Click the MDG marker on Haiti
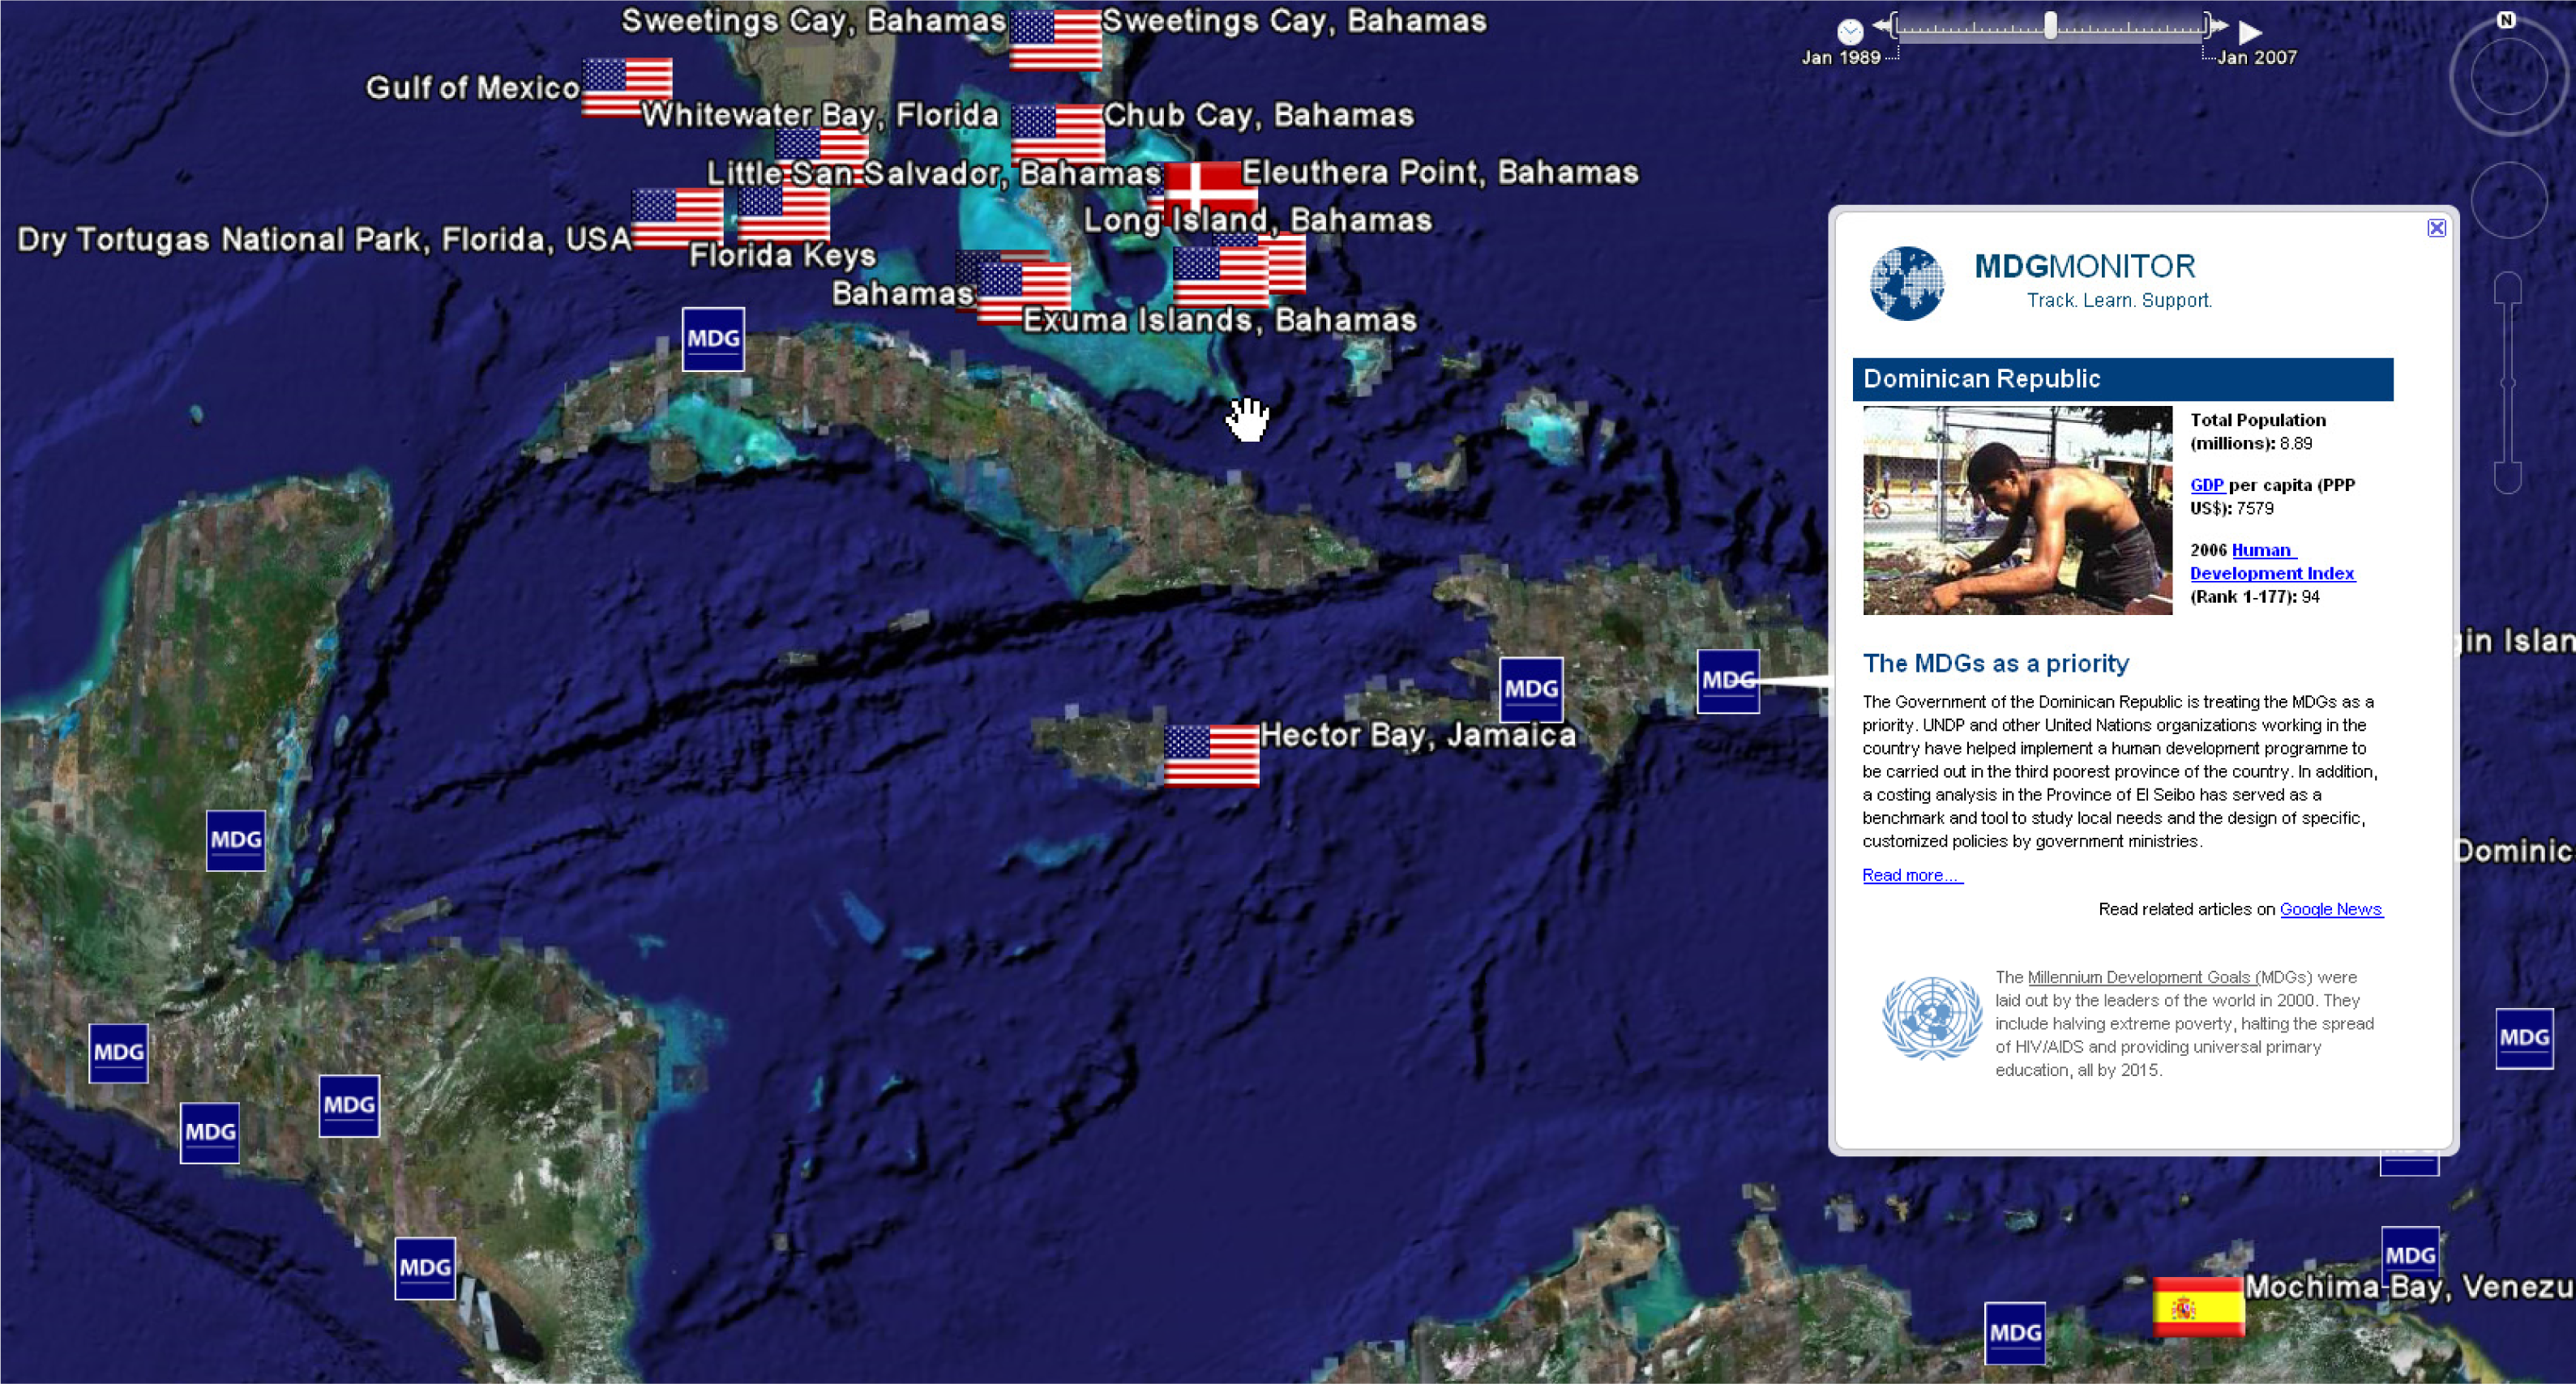The height and width of the screenshot is (1384, 2576). (1530, 689)
